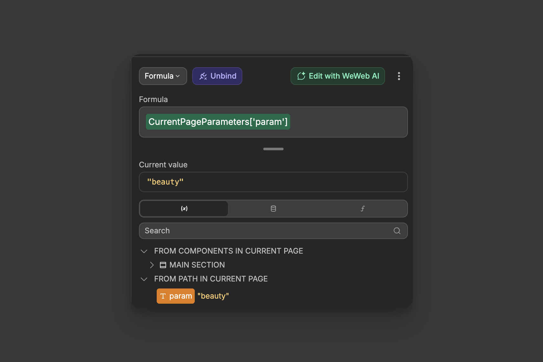Unbind the current formula
The height and width of the screenshot is (362, 543).
[217, 76]
